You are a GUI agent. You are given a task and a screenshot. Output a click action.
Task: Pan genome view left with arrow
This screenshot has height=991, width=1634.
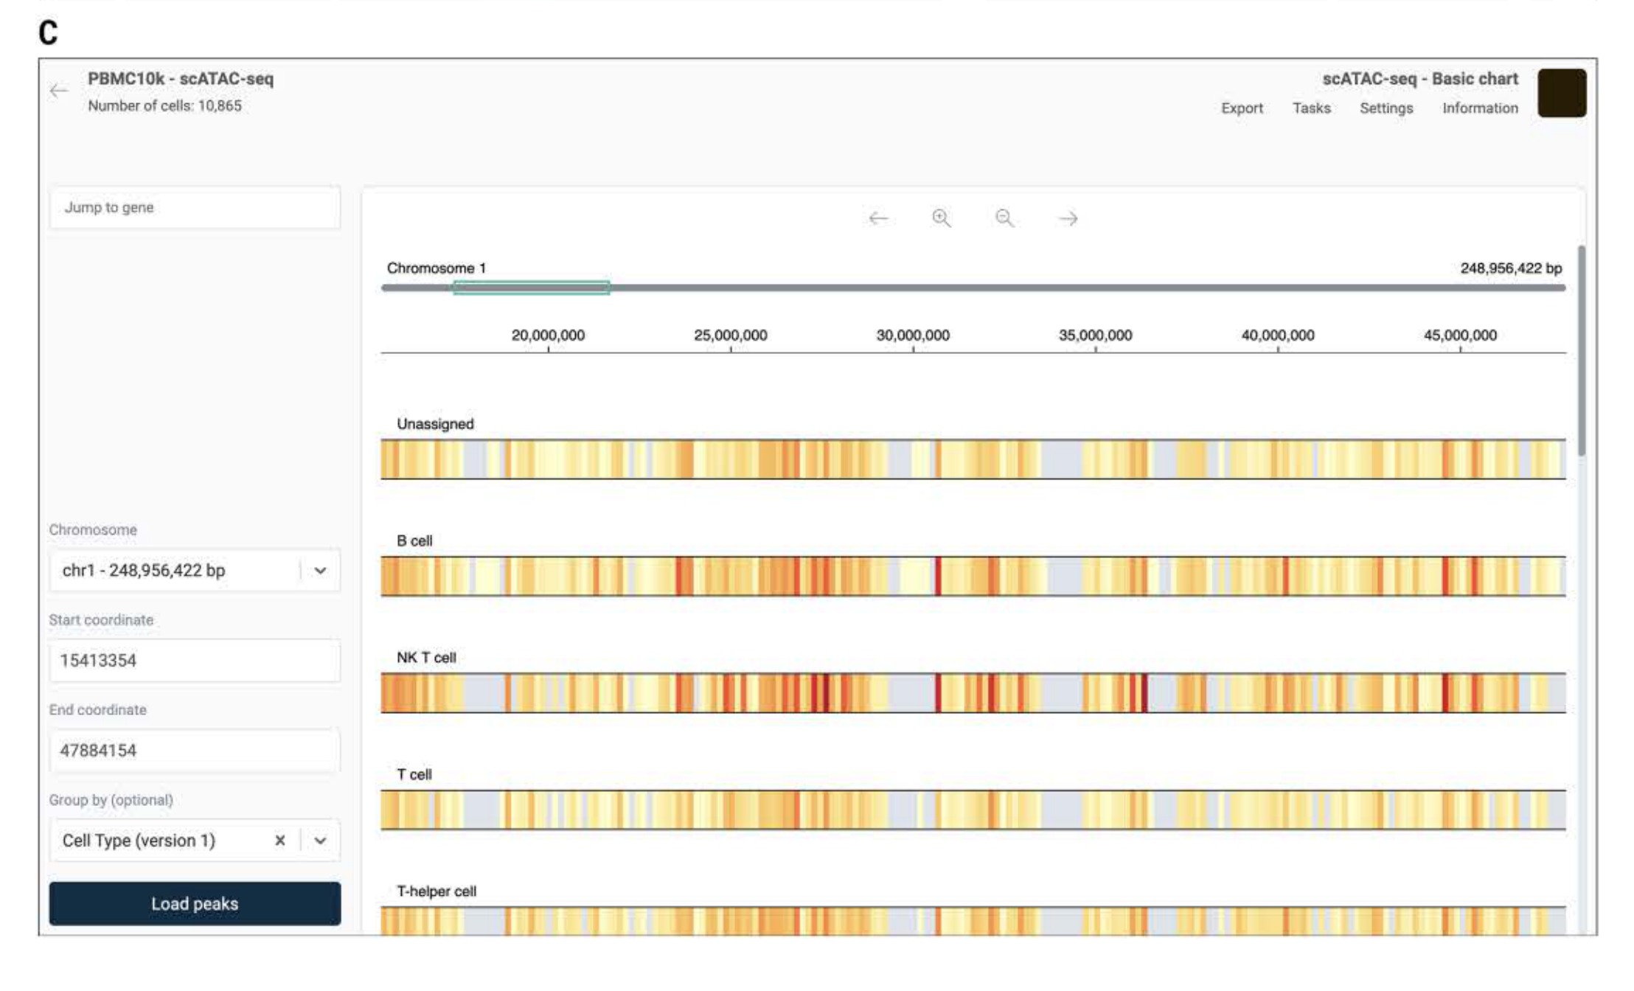click(x=877, y=218)
